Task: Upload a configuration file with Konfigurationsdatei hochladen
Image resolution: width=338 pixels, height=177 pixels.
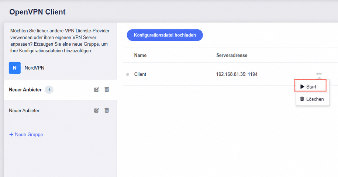Action: tap(165, 35)
